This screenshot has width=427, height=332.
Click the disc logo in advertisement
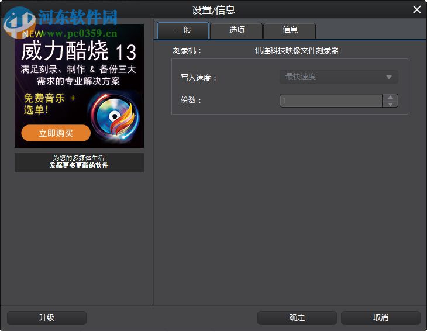tap(114, 116)
